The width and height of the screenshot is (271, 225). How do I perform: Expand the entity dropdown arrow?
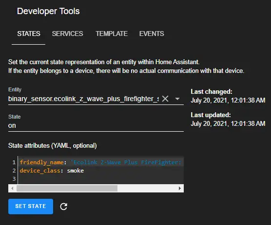177,99
